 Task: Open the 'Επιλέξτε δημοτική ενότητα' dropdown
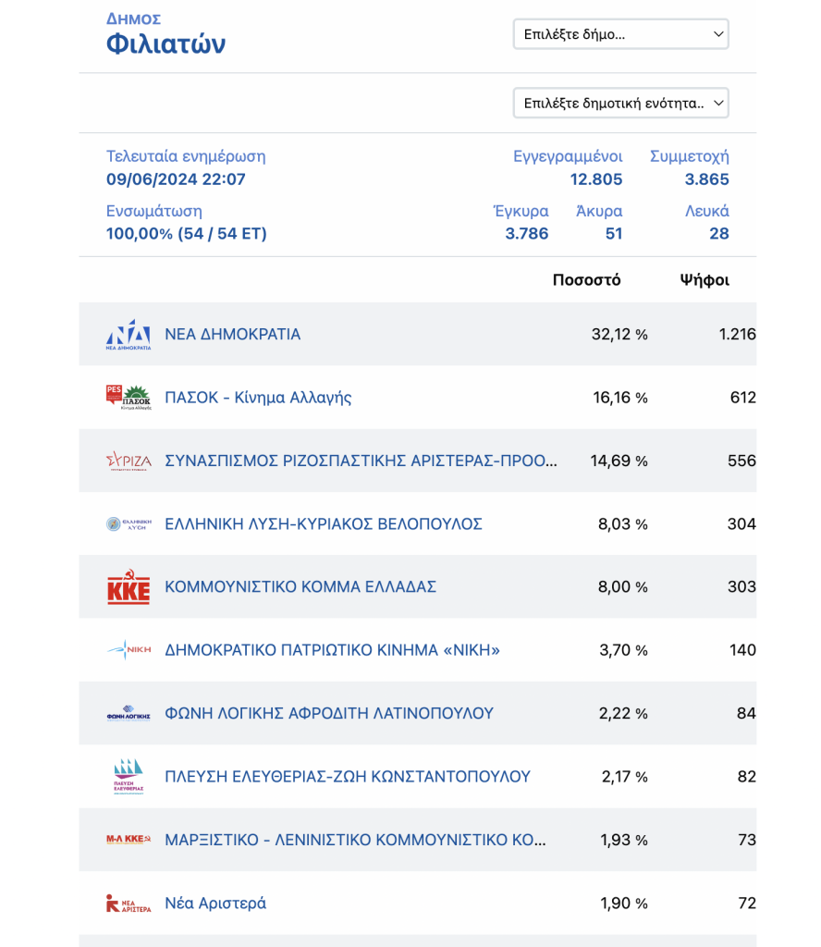tap(620, 104)
